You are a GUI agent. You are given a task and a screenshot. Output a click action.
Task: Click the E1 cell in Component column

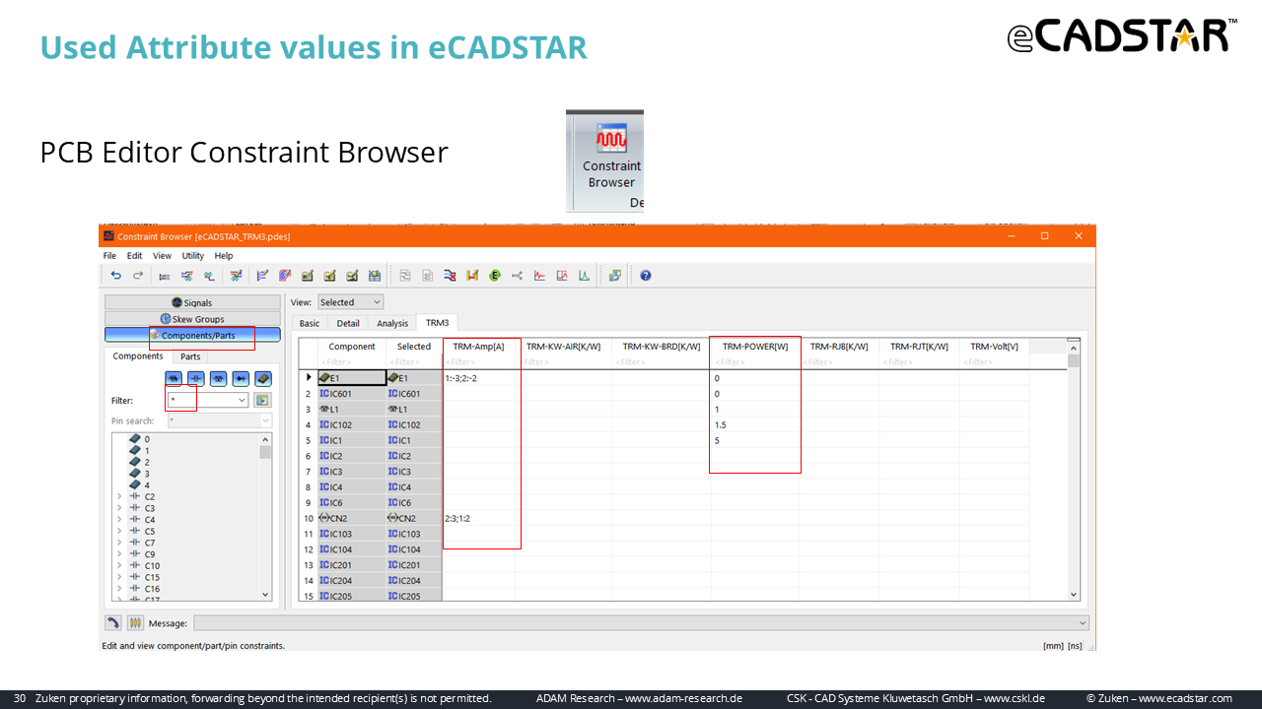352,378
